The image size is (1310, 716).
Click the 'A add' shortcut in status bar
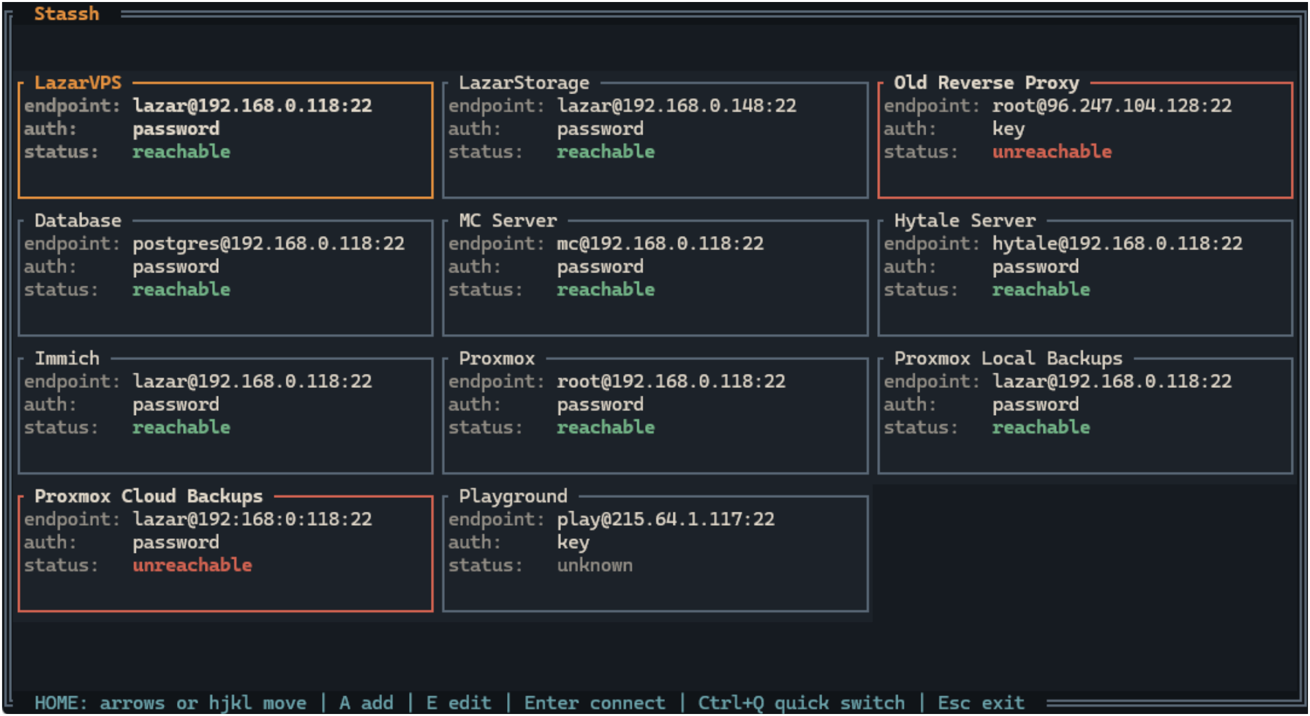tap(367, 702)
